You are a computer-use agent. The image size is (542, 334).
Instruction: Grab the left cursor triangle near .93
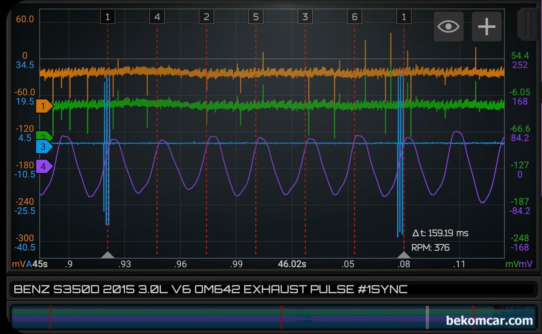pos(108,255)
